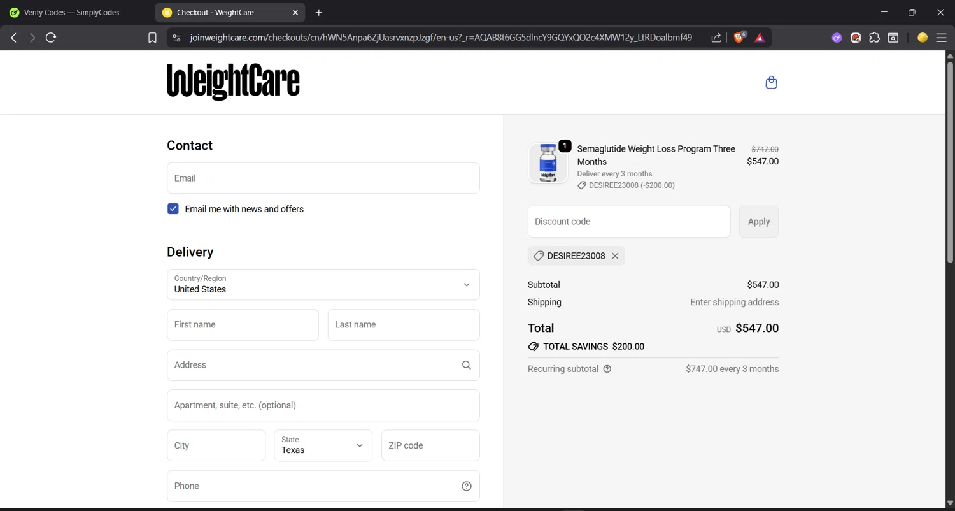This screenshot has width=955, height=511.
Task: Click the $747.00 every 3 months text
Action: [x=732, y=369]
